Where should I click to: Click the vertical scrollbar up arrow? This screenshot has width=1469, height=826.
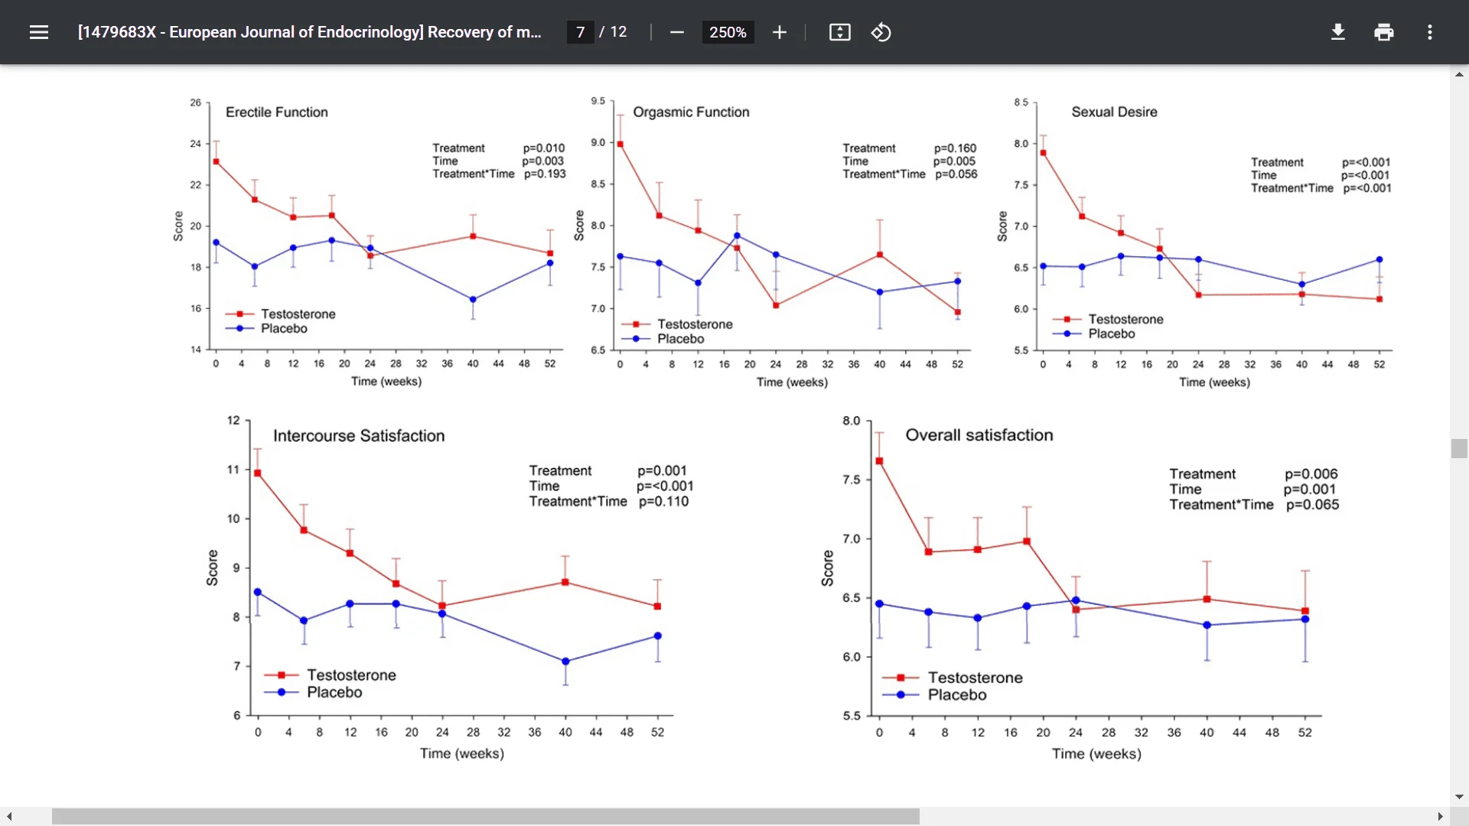click(1459, 74)
